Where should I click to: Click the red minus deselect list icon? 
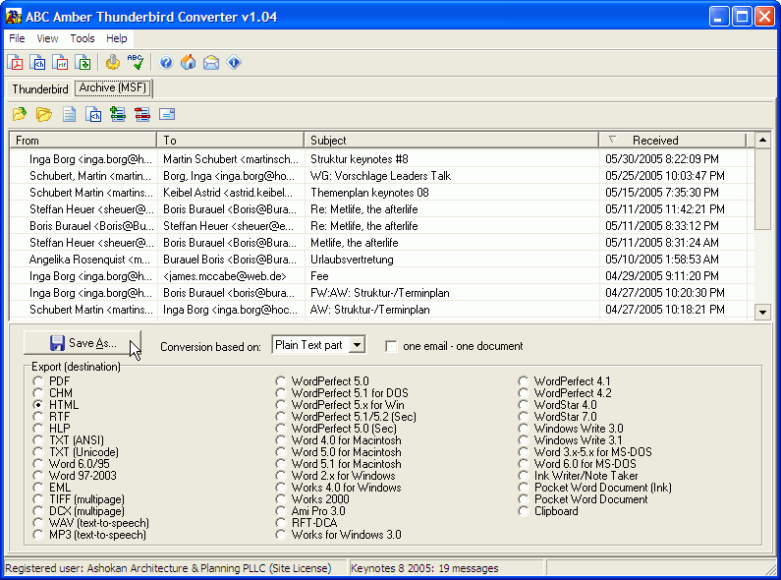141,115
